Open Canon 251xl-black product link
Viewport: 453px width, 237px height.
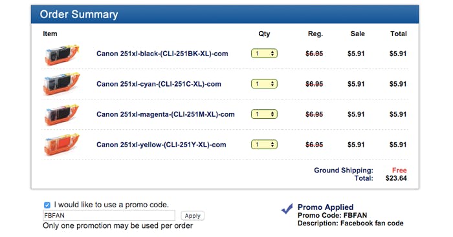(x=162, y=54)
